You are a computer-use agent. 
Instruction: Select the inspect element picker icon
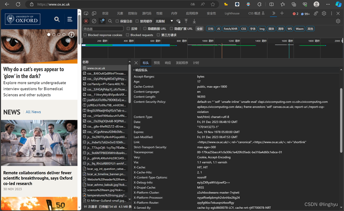(x=86, y=13)
